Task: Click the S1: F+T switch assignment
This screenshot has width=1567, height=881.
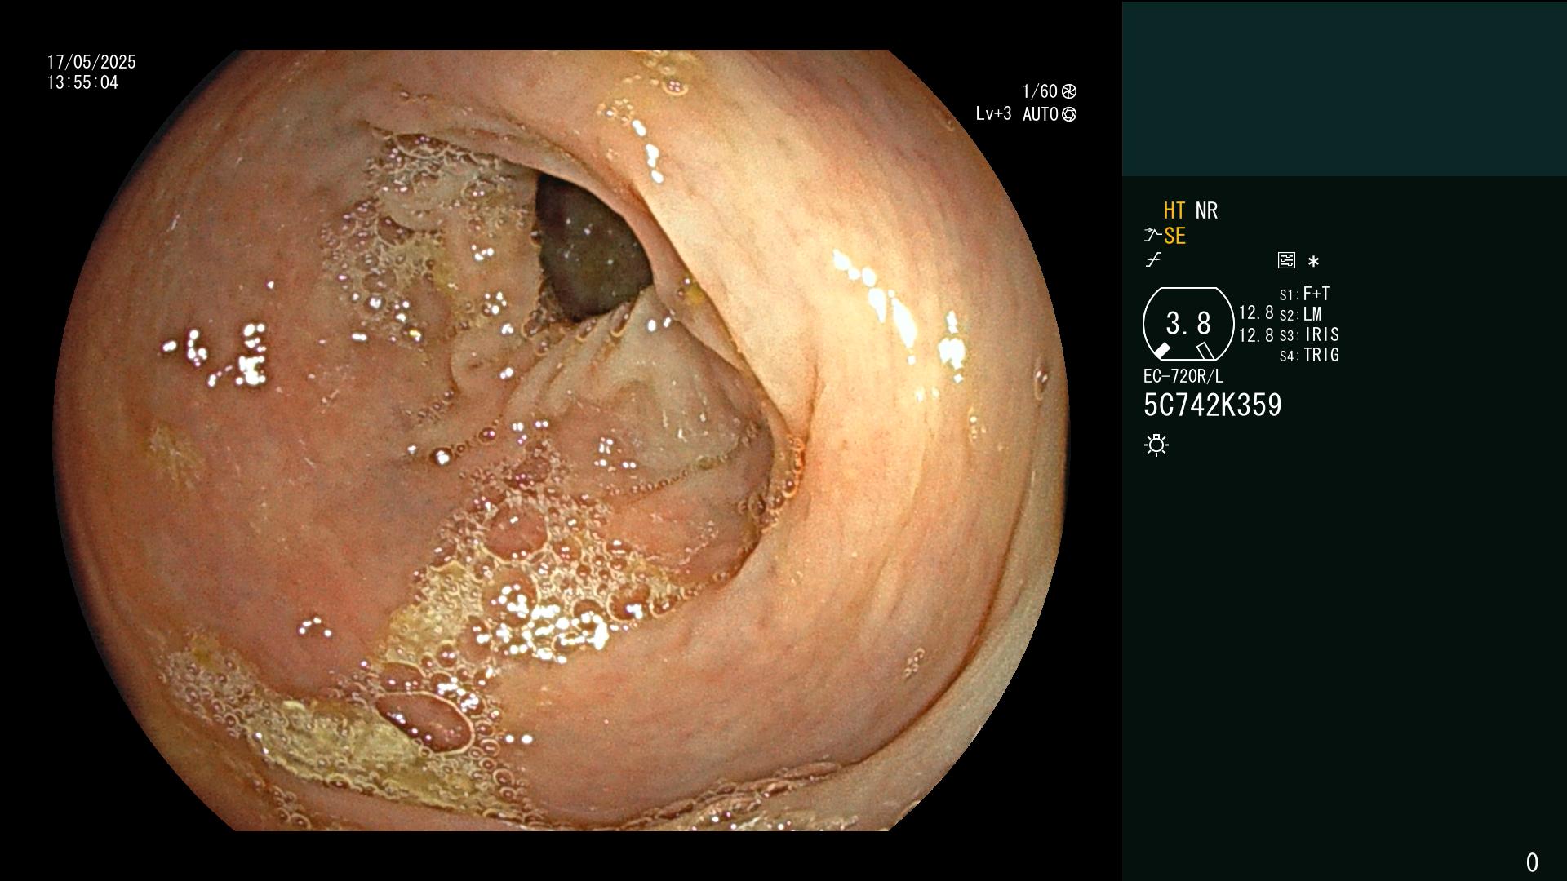Action: pyautogui.click(x=1305, y=294)
